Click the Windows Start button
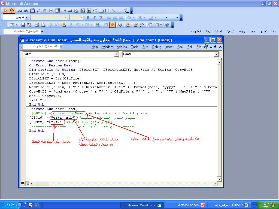This screenshot has height=209, width=279. (x=268, y=205)
